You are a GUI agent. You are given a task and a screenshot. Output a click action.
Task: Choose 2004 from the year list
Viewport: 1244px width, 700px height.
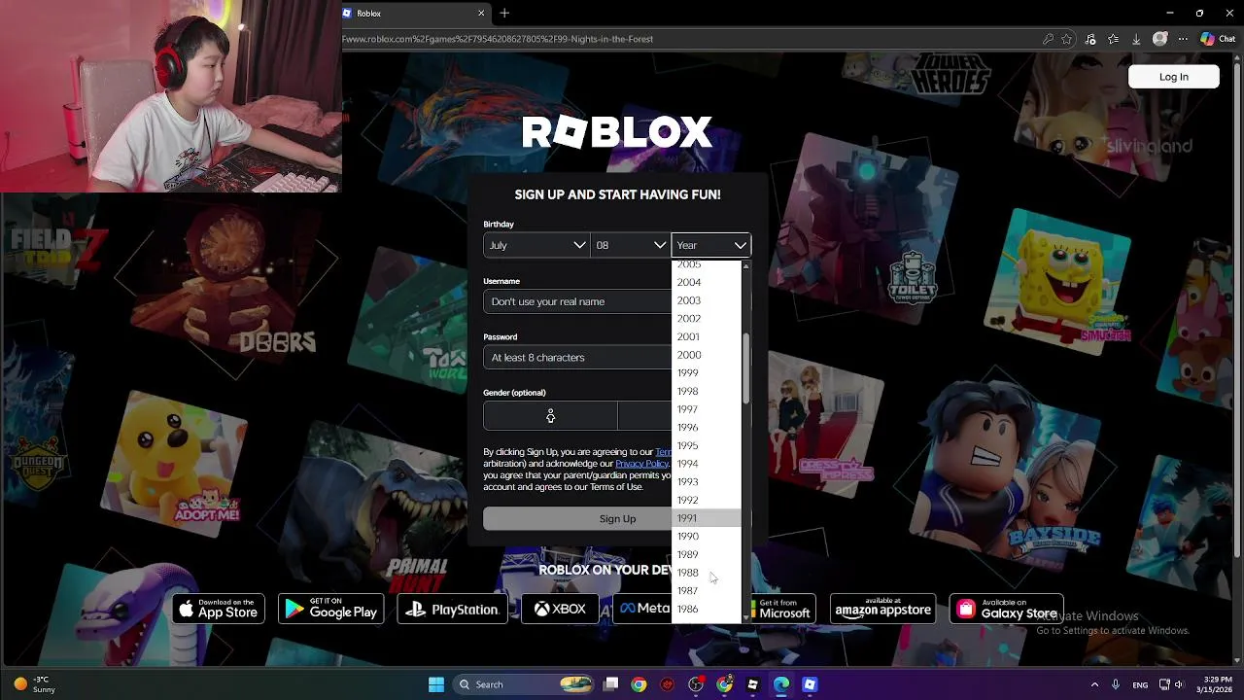coord(707,282)
